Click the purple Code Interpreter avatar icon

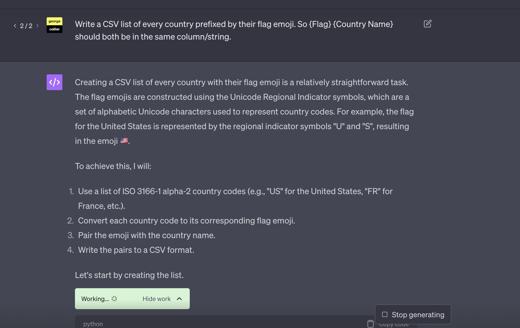(x=55, y=82)
